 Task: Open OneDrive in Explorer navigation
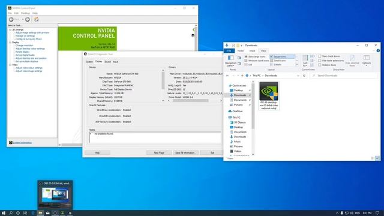pos(236,111)
